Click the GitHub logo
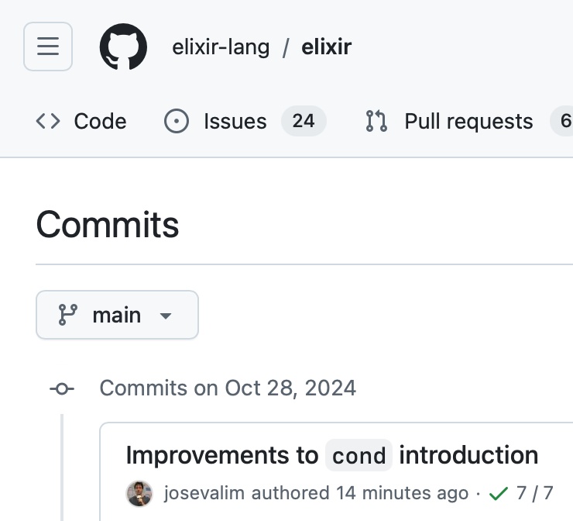The width and height of the screenshot is (573, 521). (x=123, y=47)
